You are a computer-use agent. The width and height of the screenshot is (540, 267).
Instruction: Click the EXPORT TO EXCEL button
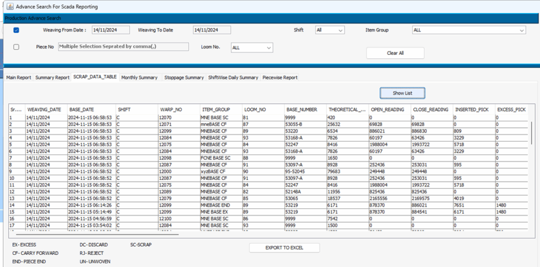pos(284,247)
